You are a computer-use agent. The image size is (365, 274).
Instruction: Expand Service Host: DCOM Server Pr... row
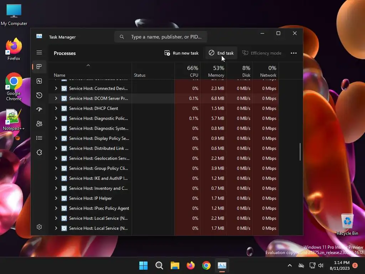coord(56,98)
